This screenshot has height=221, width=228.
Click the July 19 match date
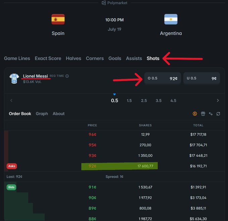pyautogui.click(x=114, y=29)
